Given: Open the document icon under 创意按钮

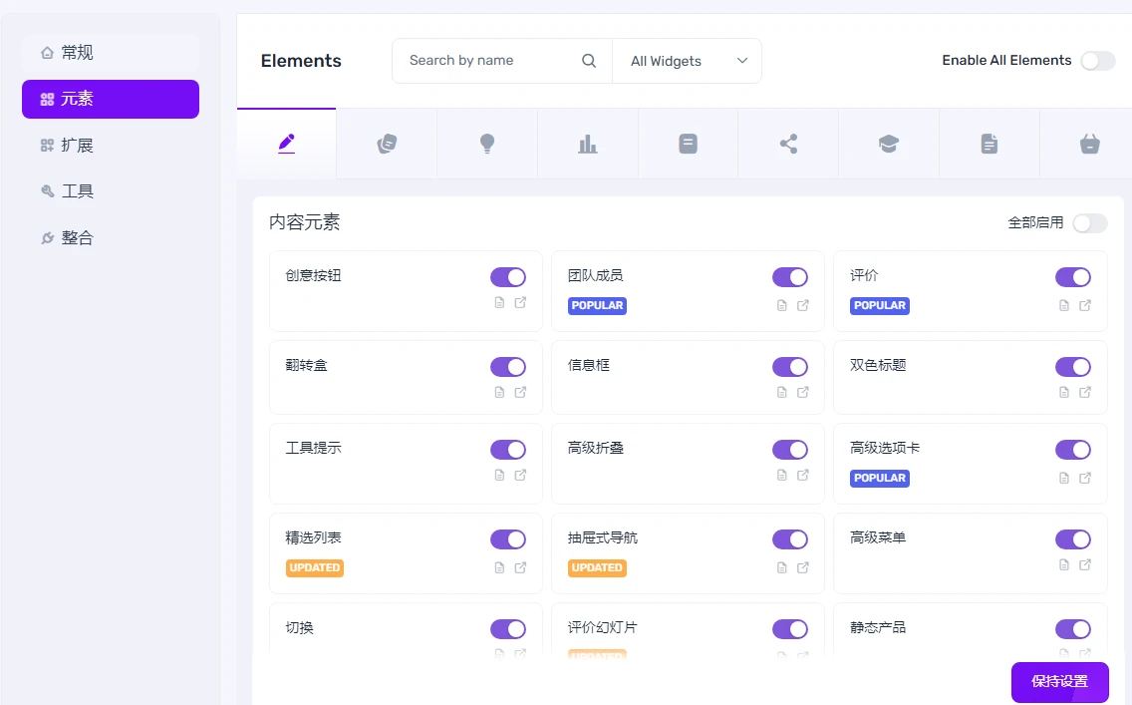Looking at the screenshot, I should [x=498, y=302].
